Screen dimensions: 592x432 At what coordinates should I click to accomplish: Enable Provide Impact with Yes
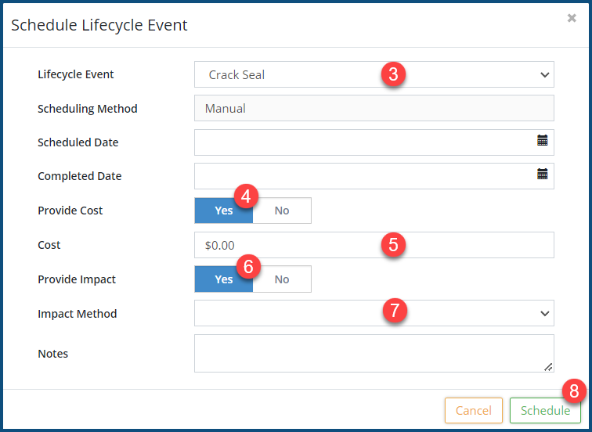[x=223, y=279]
